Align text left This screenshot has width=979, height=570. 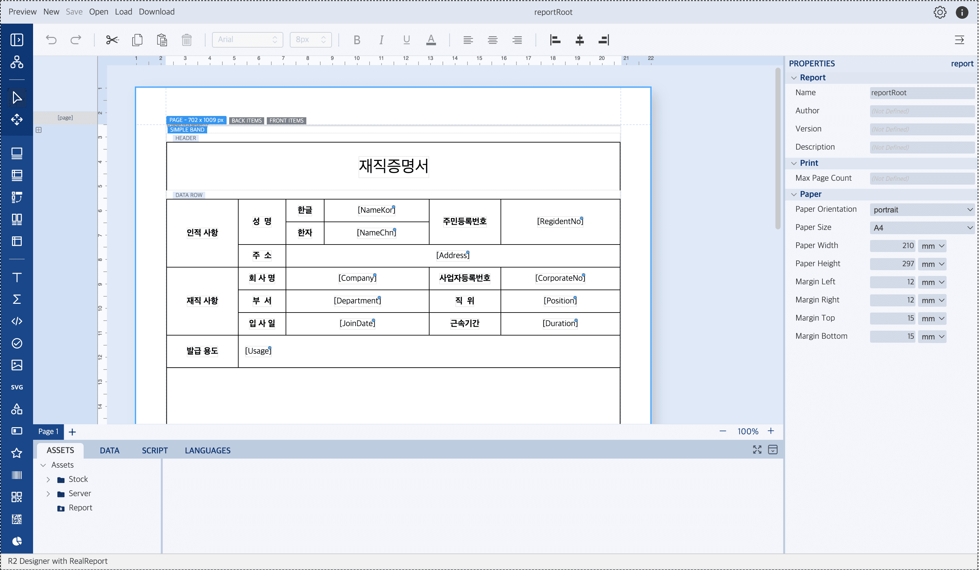pyautogui.click(x=468, y=40)
